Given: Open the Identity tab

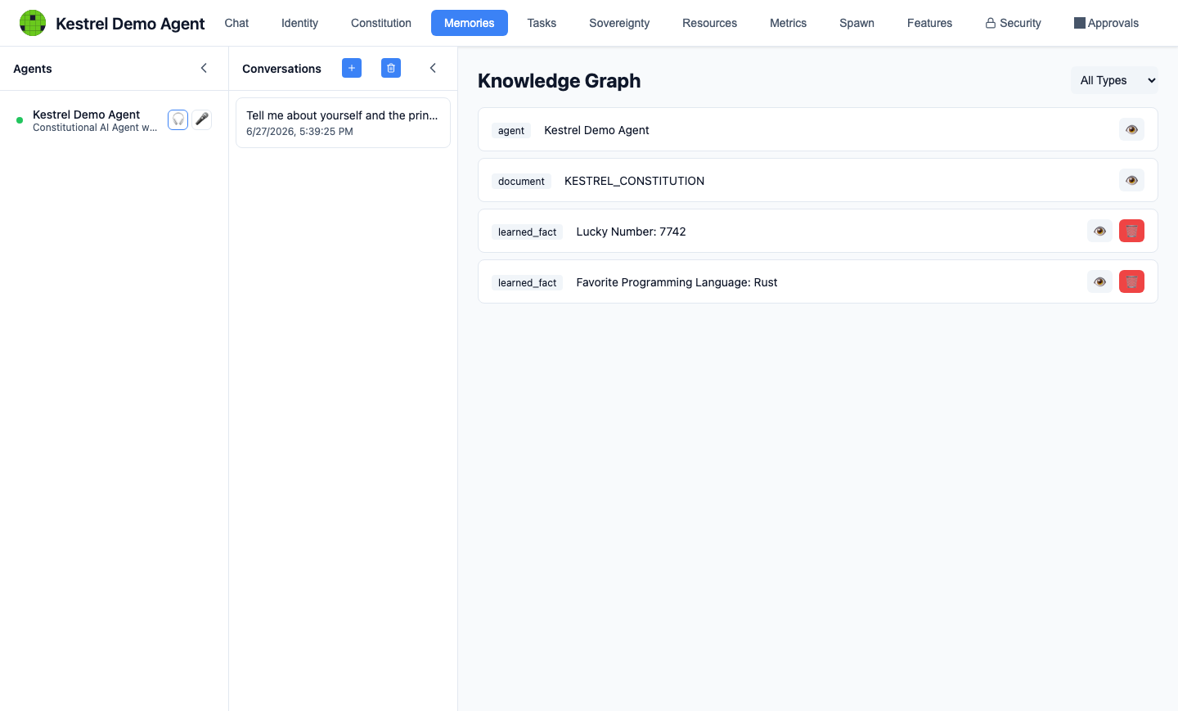Looking at the screenshot, I should [299, 23].
